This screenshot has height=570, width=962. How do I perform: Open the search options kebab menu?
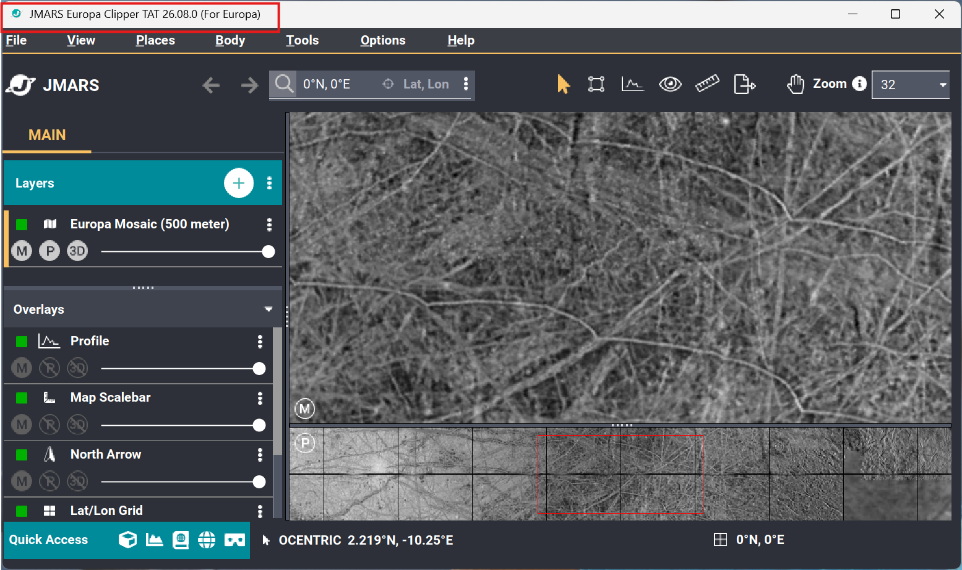click(x=466, y=84)
